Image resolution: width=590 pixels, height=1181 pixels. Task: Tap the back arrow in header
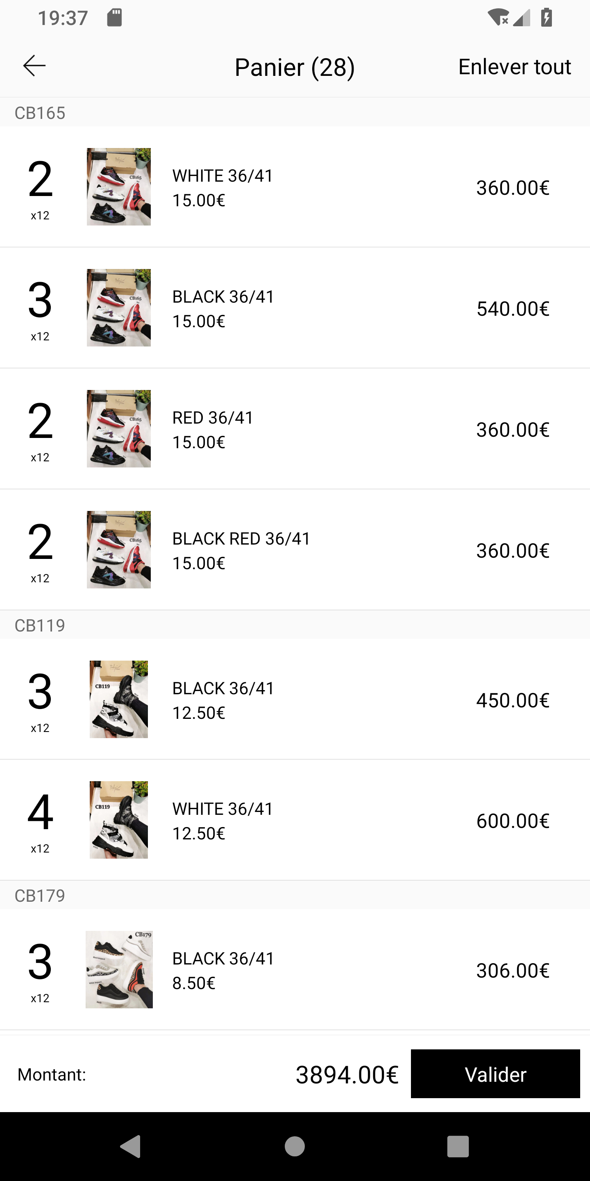[34, 66]
